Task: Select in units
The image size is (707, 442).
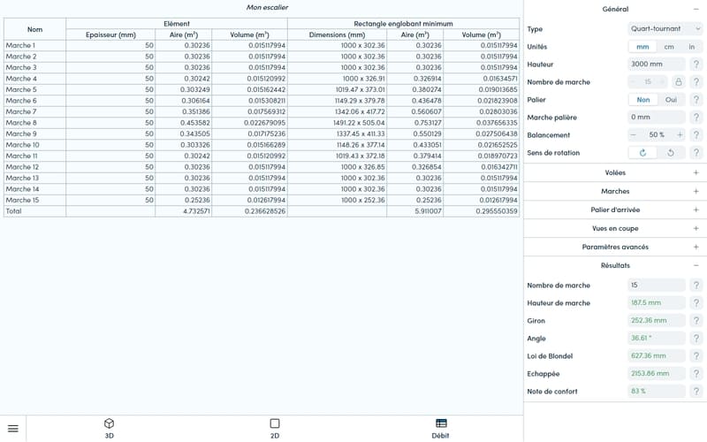Action: pyautogui.click(x=692, y=47)
